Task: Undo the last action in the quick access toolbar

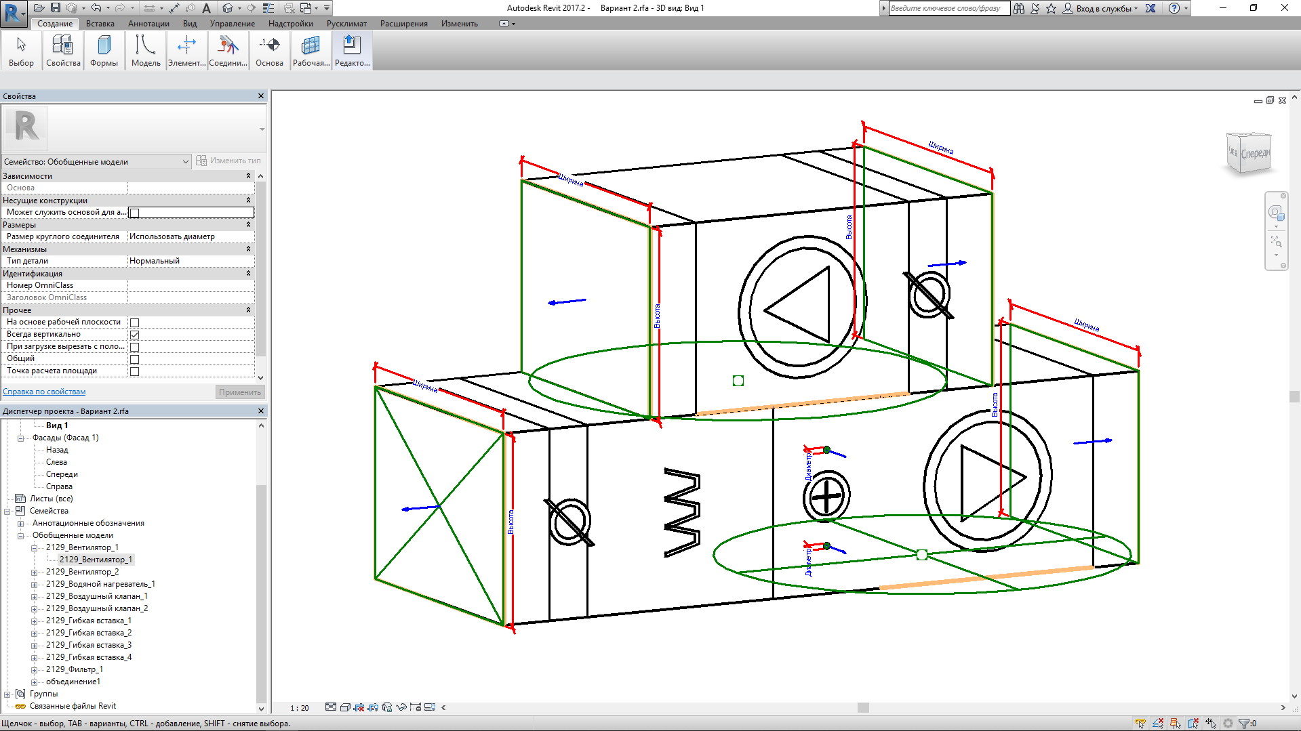Action: click(96, 8)
